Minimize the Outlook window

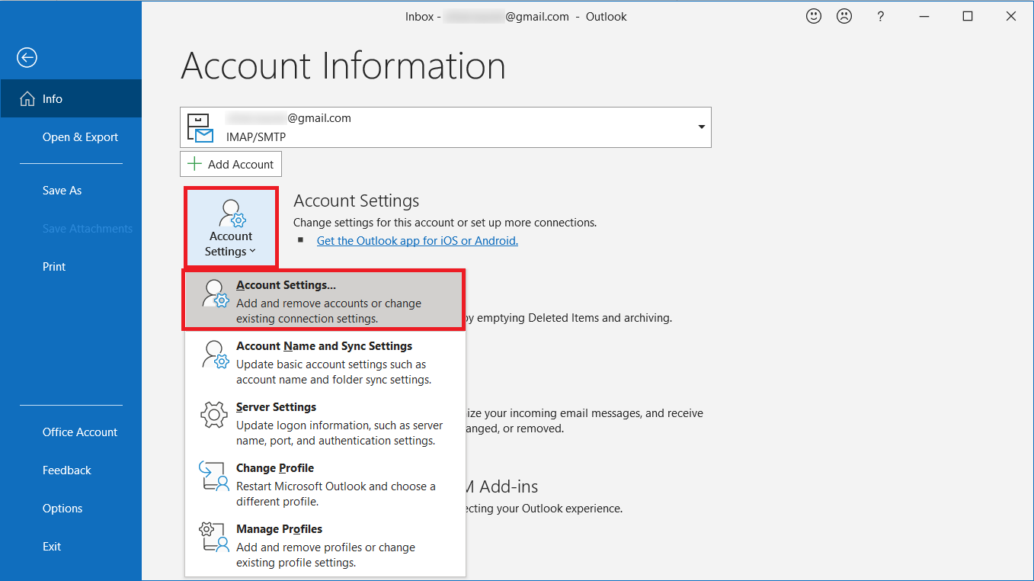(924, 16)
